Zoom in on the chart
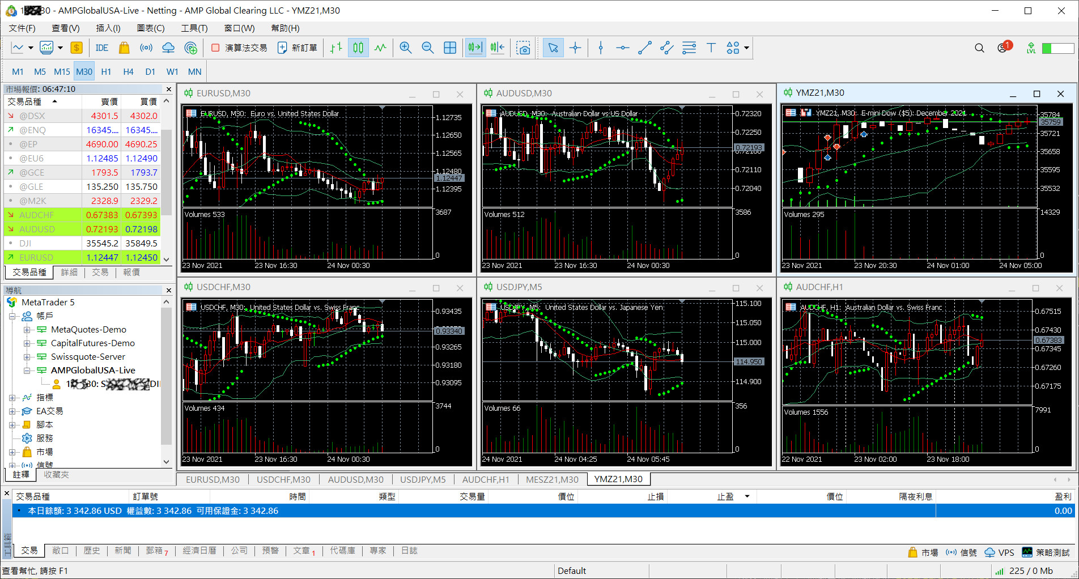The width and height of the screenshot is (1079, 579). coord(406,48)
